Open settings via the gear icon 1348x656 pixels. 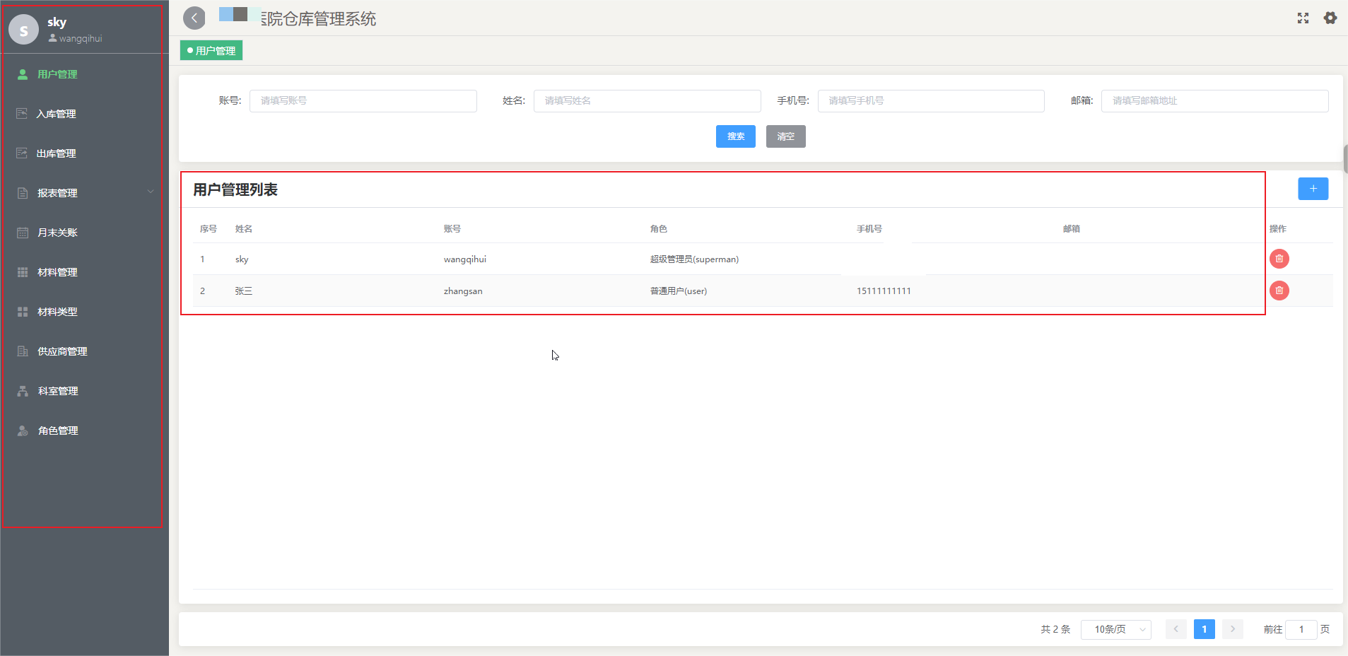(x=1330, y=18)
